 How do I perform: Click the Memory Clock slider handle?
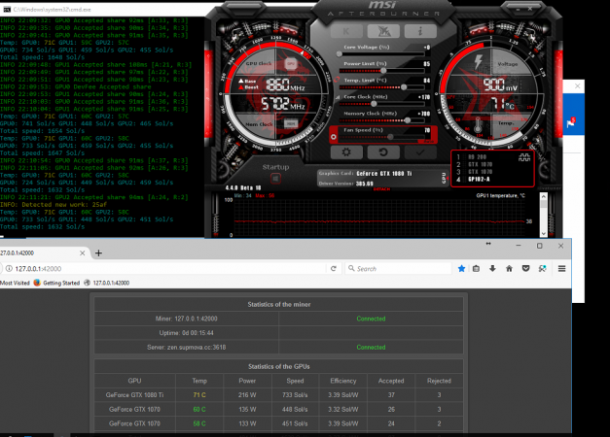click(408, 120)
